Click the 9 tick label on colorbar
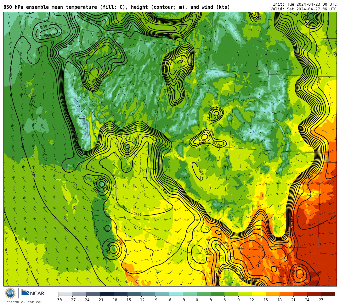The image size is (340, 306). pos(238,300)
